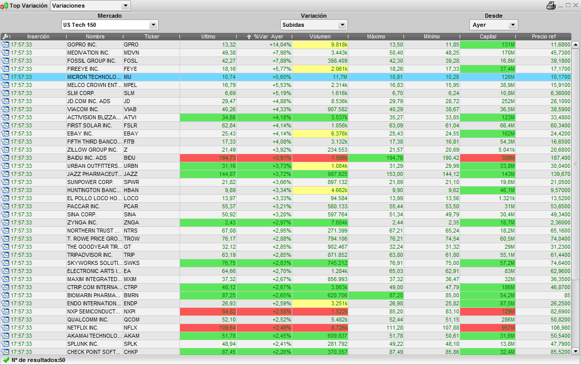Click BIOMARIN's green 87,25 máximo cell
Viewport: 581px width, 365px height.
(x=376, y=296)
